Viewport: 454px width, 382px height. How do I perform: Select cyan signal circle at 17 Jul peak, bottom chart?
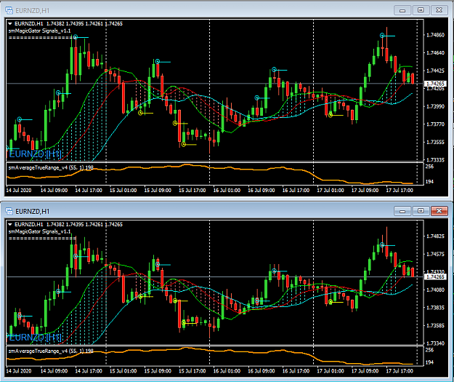pos(382,245)
